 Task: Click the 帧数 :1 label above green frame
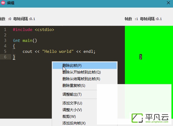tap(131, 19)
